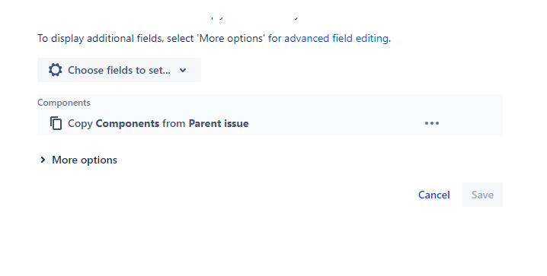Click the Components field label
547x276 pixels.
(64, 103)
